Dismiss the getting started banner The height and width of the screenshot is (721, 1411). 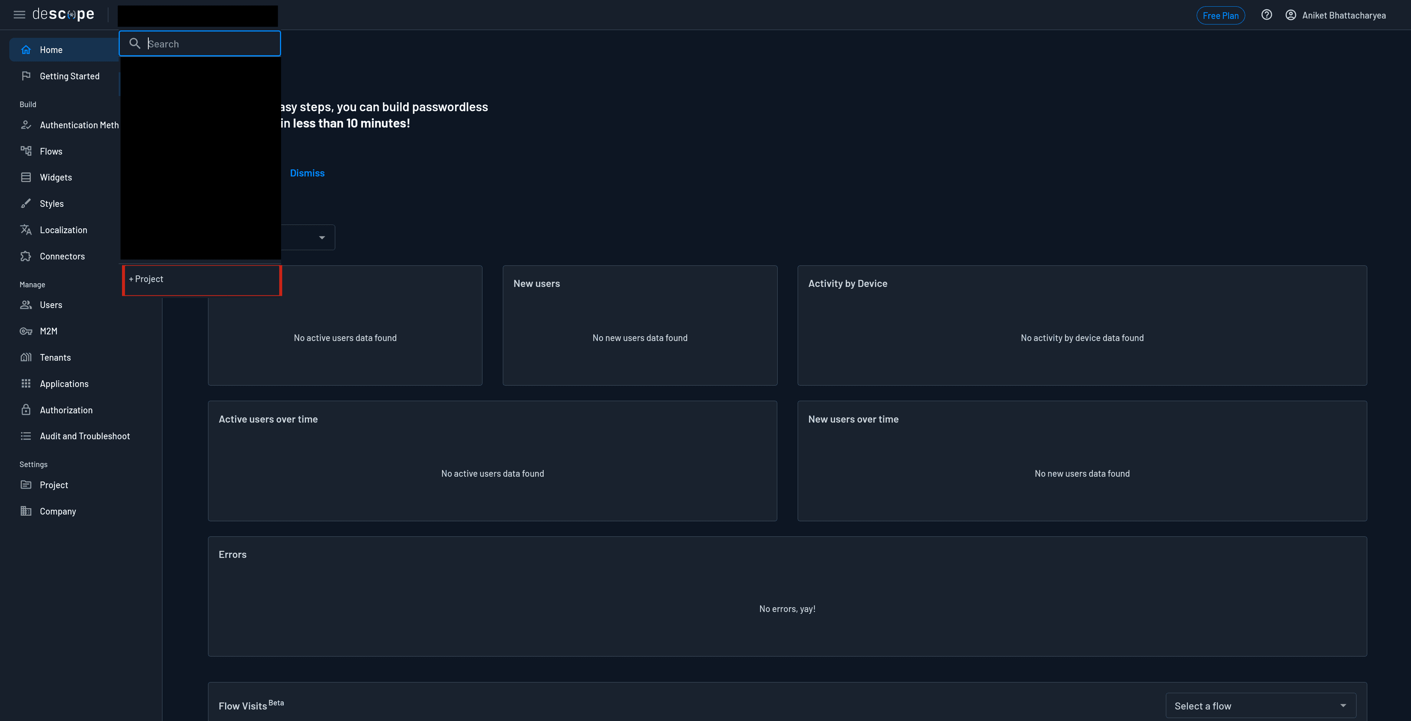307,173
